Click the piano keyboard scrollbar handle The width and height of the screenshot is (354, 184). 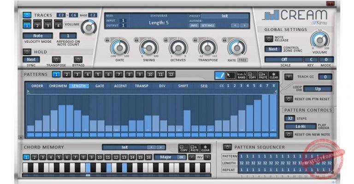point(88,175)
